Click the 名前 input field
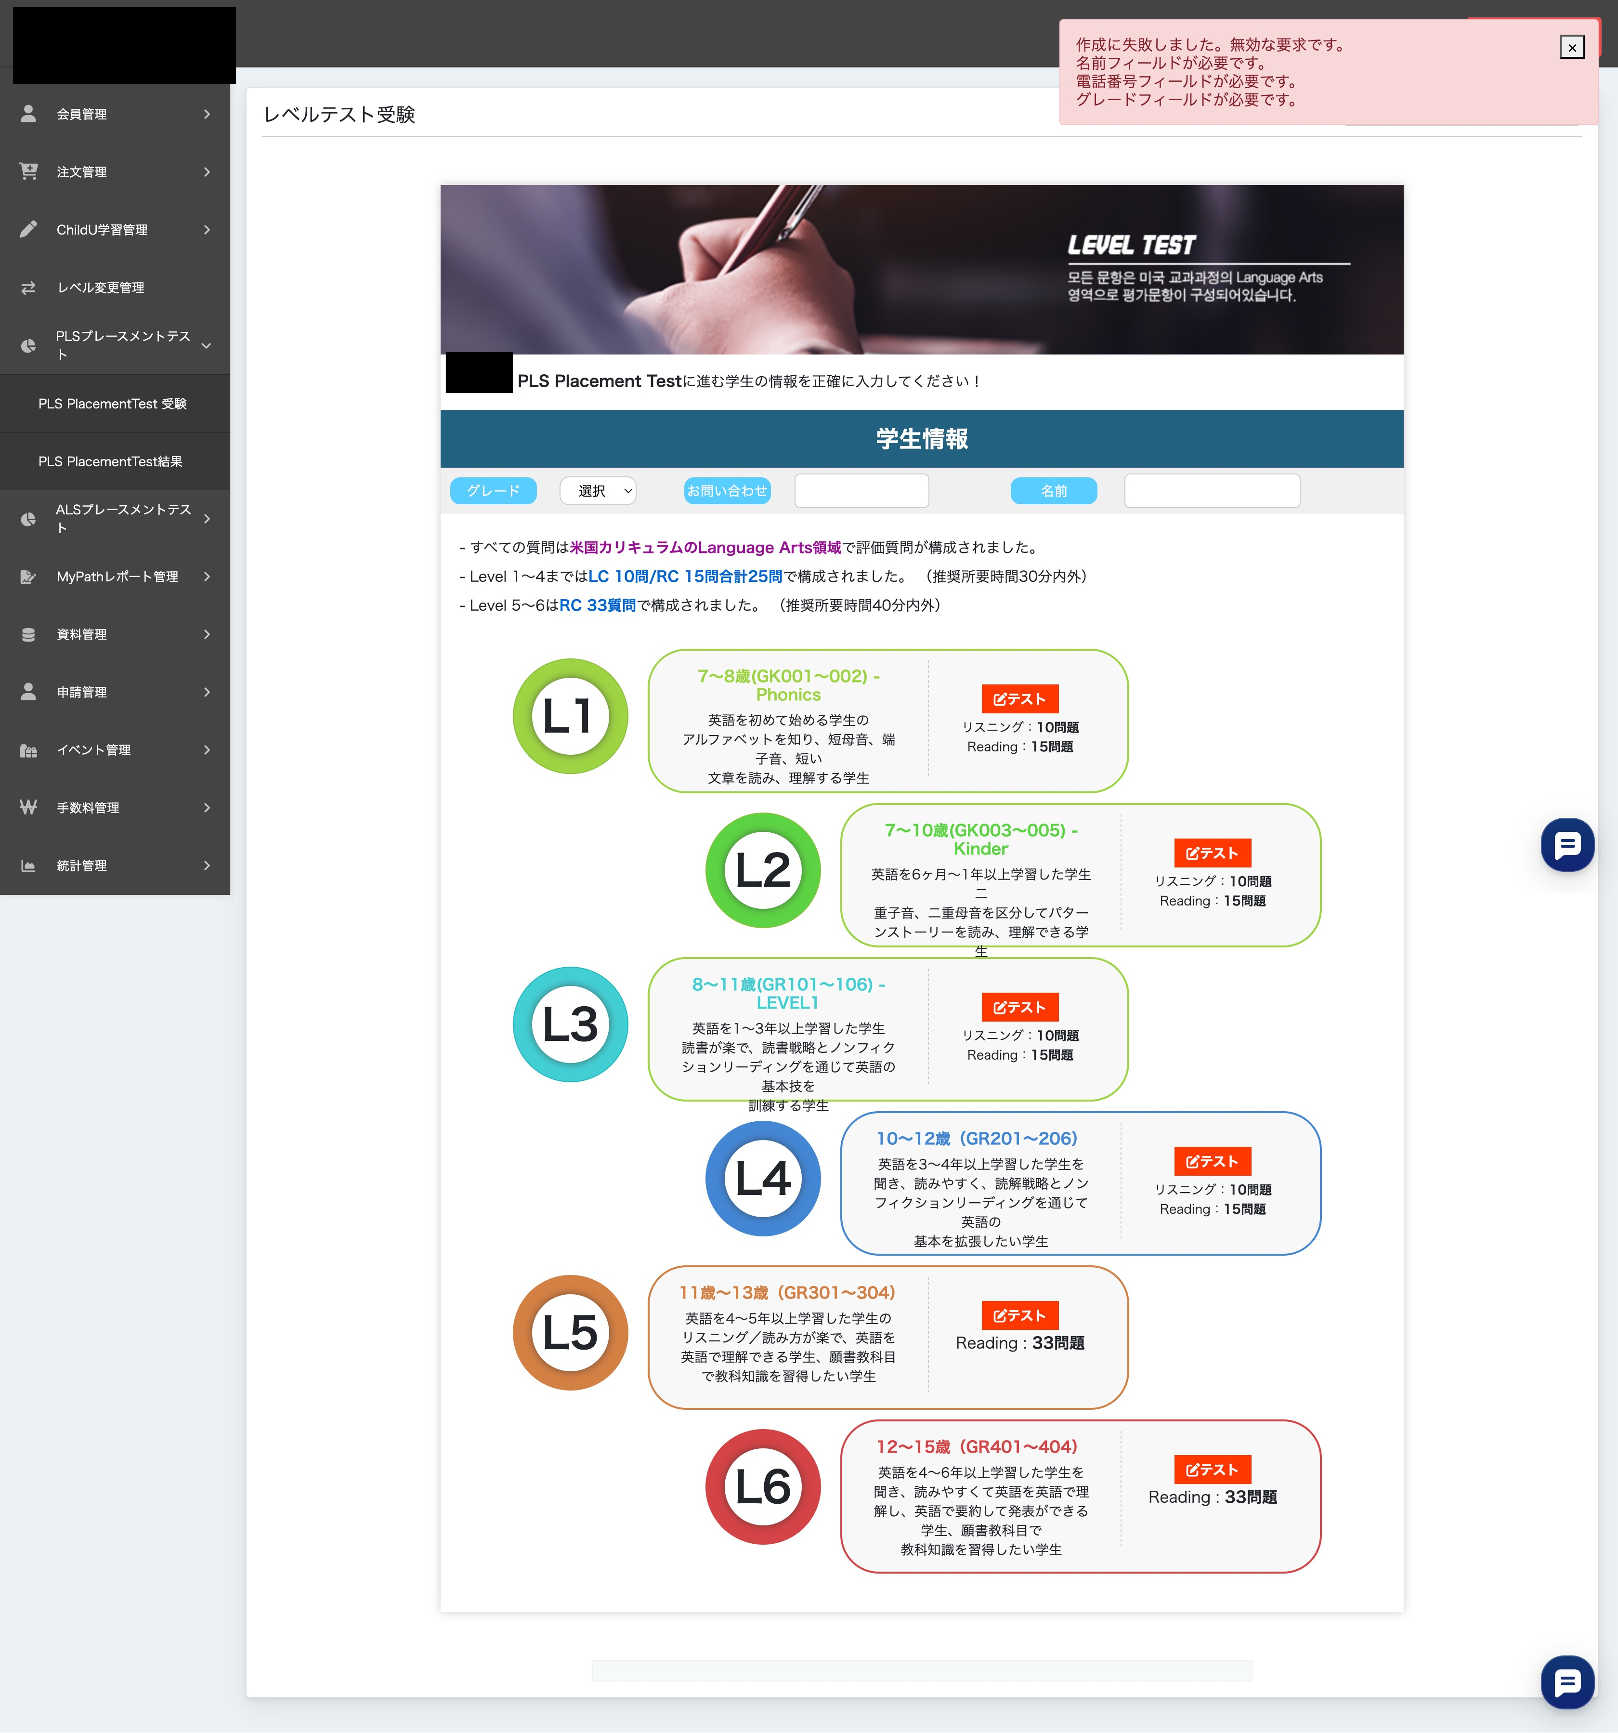This screenshot has width=1618, height=1733. (x=1212, y=491)
